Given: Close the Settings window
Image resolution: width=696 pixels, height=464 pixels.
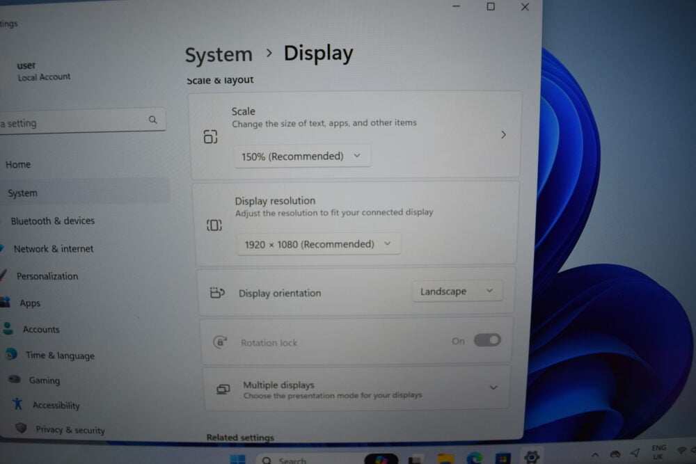Looking at the screenshot, I should coord(525,7).
